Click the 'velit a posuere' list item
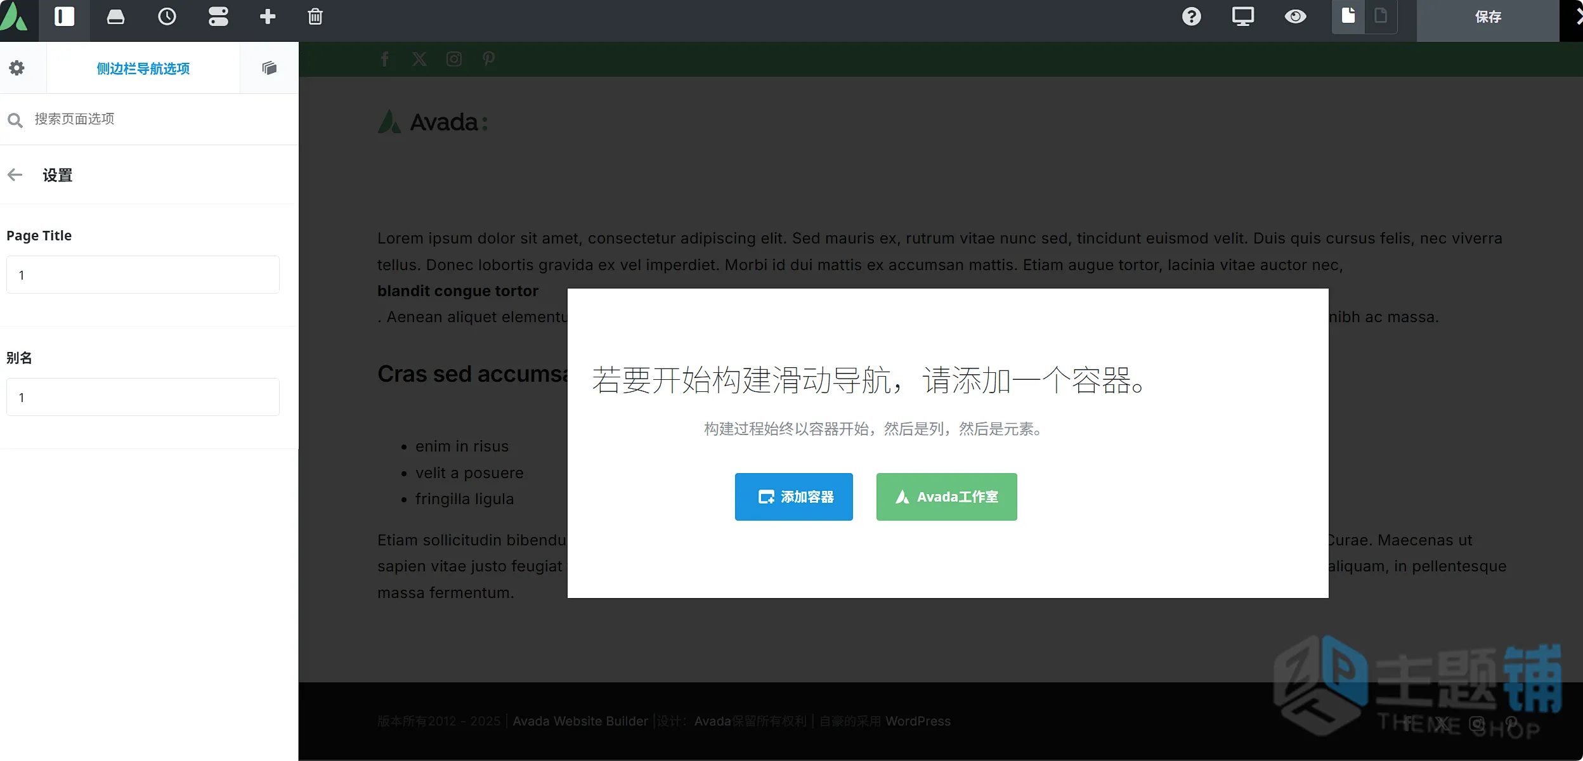The height and width of the screenshot is (761, 1583). (469, 473)
